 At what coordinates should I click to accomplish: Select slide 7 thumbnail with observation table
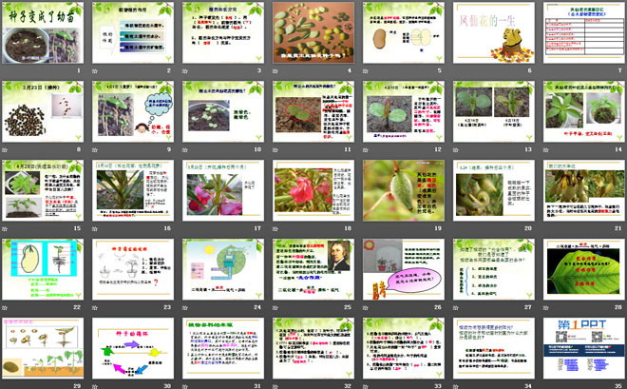click(584, 32)
